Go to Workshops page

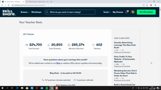[x=36, y=12]
